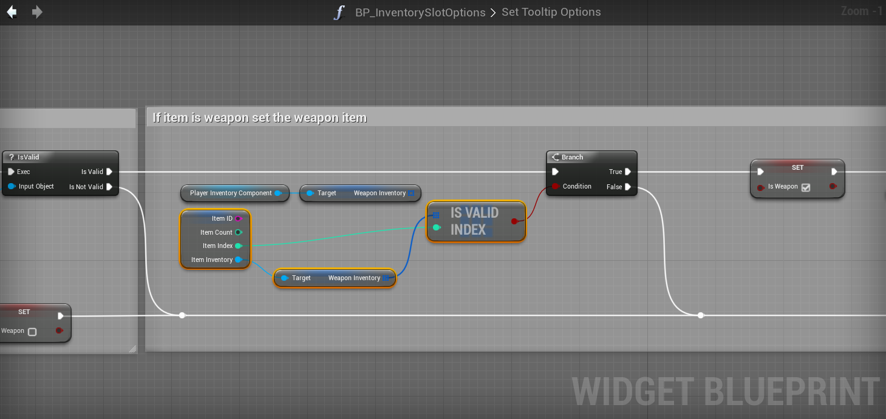Select the IsValid node header
Image resolution: width=886 pixels, height=419 pixels.
click(60, 157)
